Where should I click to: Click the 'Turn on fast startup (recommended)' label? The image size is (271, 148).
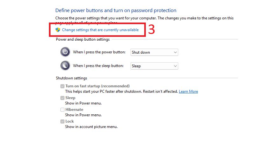tap(98, 86)
